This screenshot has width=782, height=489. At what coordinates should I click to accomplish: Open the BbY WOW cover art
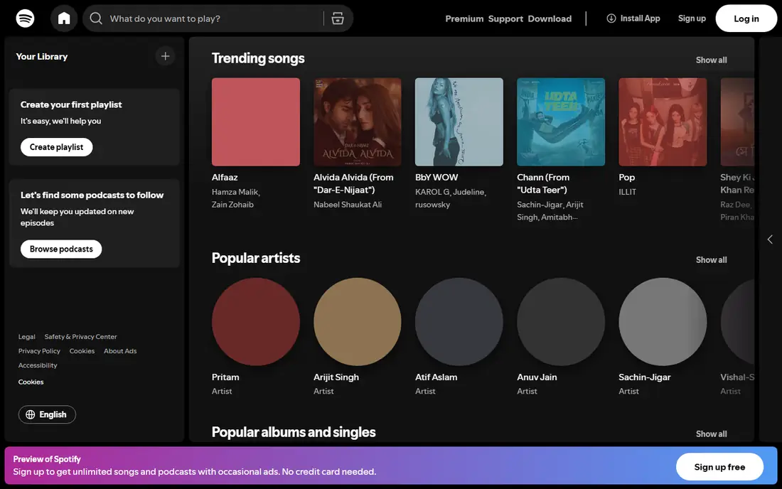click(459, 122)
